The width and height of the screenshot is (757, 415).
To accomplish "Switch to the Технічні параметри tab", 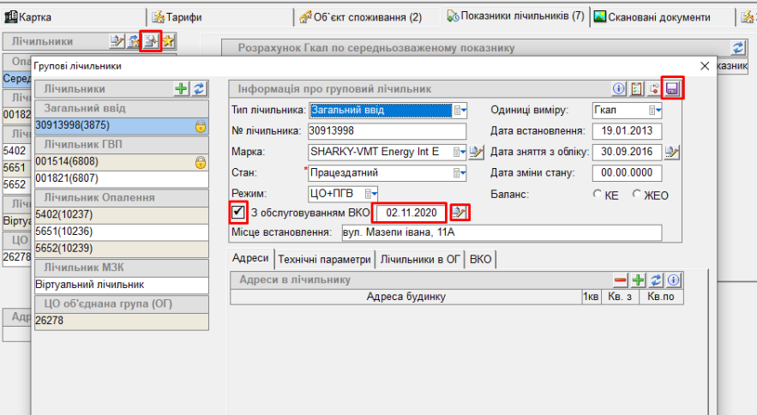I will (325, 260).
